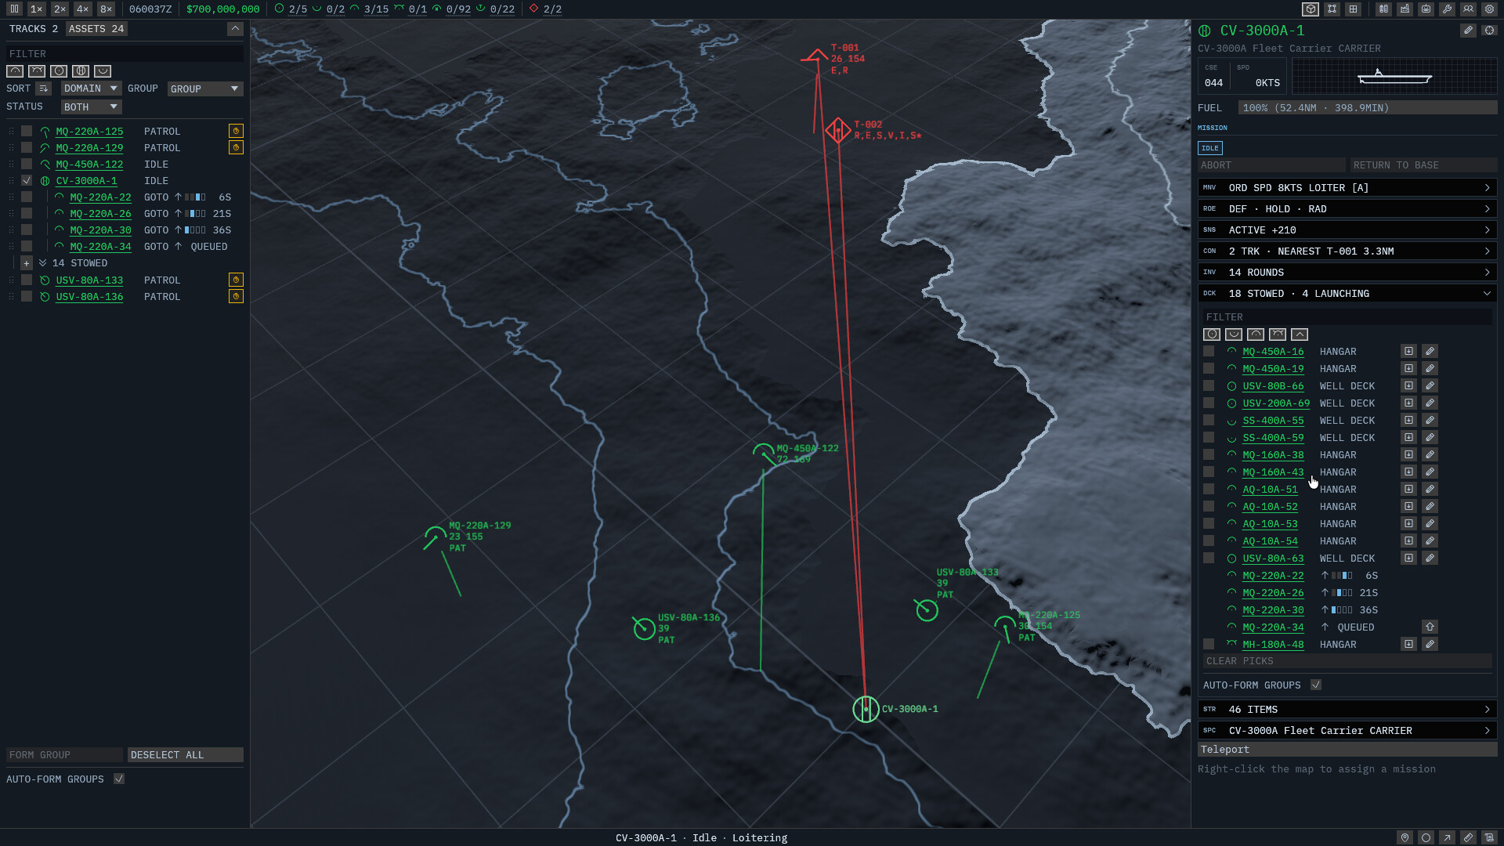
Task: Click the FUEL bar showing 100%
Action: [x=1368, y=107]
